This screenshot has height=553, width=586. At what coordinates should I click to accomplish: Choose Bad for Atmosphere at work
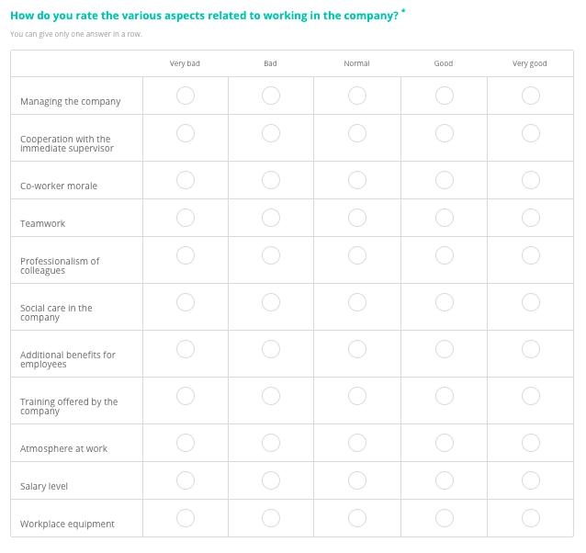tap(271, 443)
